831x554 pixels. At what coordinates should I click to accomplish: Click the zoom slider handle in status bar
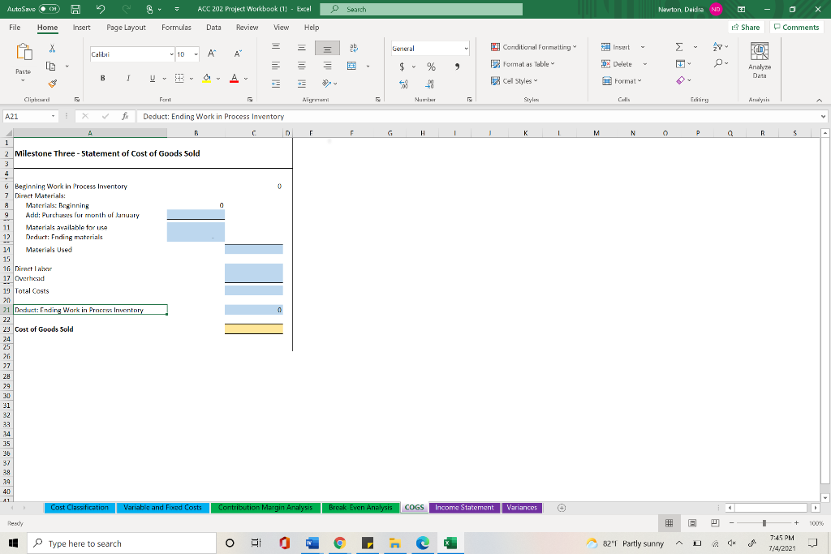click(x=764, y=522)
